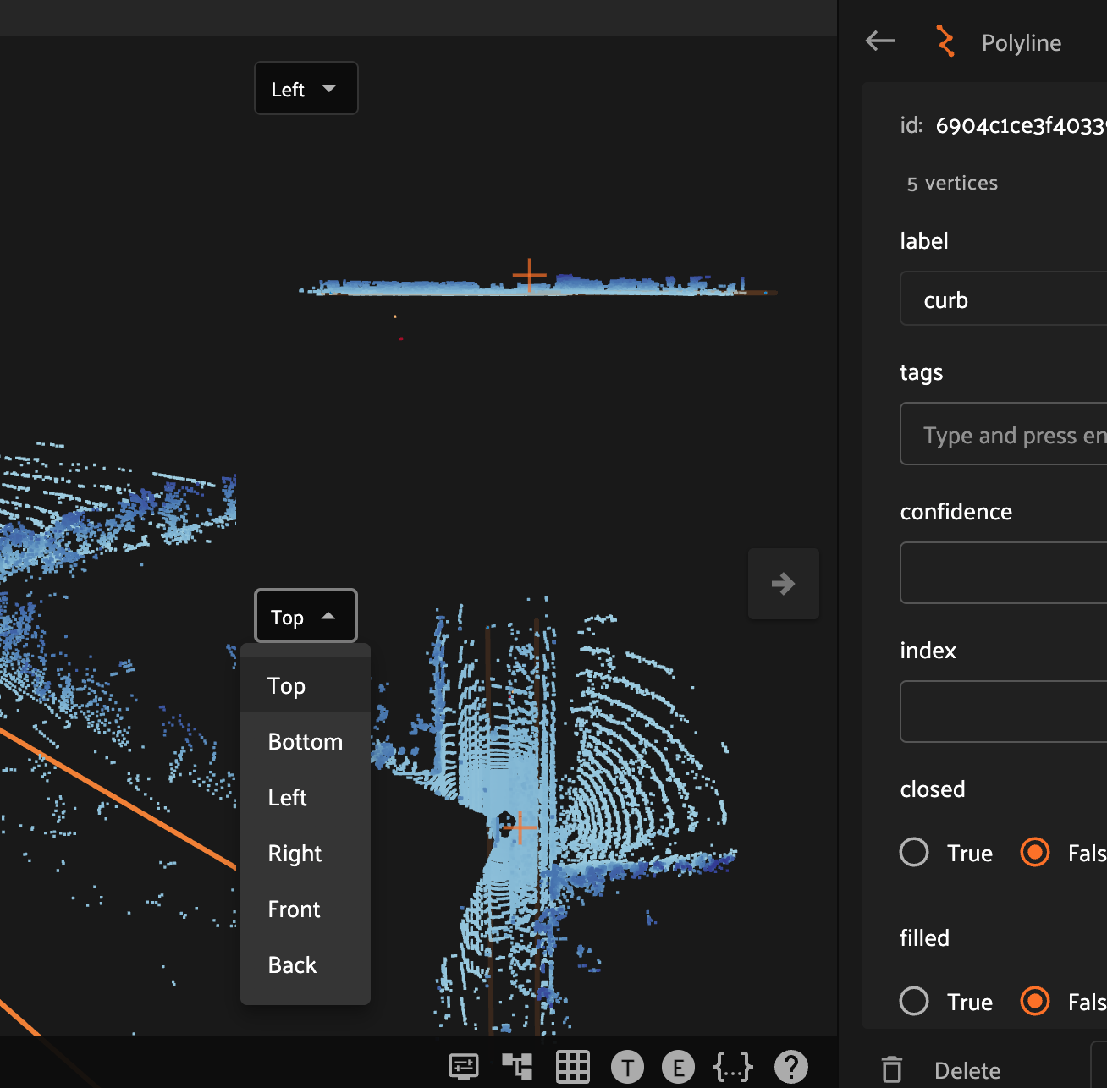
Task: Click the Delete button for this polyline
Action: click(967, 1069)
